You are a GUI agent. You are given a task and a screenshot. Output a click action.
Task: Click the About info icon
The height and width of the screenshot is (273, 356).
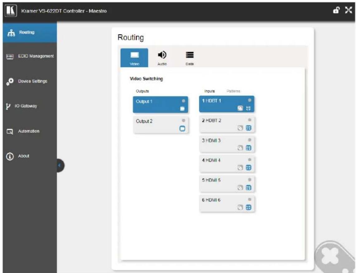pyautogui.click(x=10, y=157)
